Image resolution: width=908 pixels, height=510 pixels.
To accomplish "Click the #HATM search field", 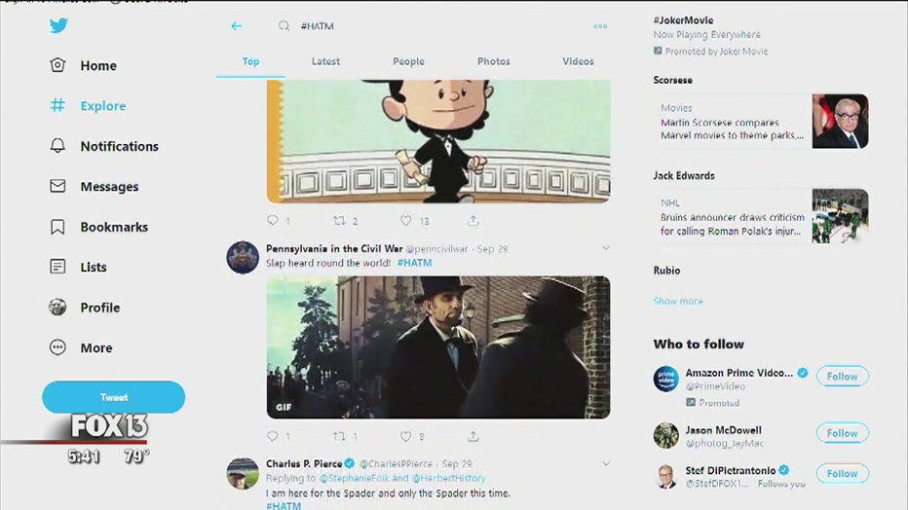I will (x=318, y=26).
